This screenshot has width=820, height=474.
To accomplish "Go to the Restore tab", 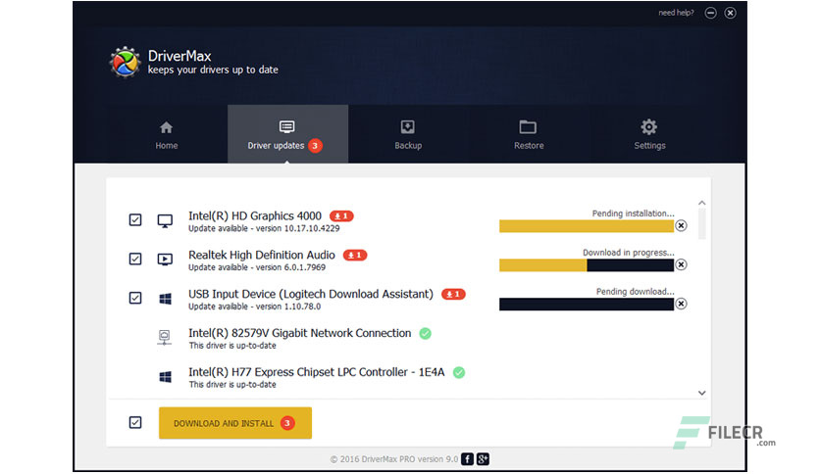I will point(529,134).
